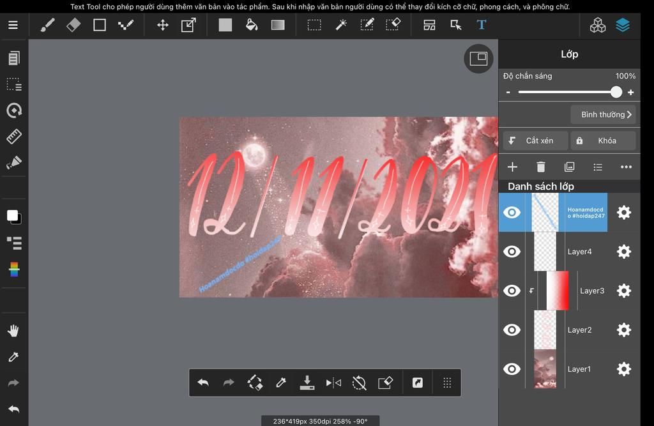Open the layer list view options
Viewport: 654px width, 426px height.
tap(598, 167)
